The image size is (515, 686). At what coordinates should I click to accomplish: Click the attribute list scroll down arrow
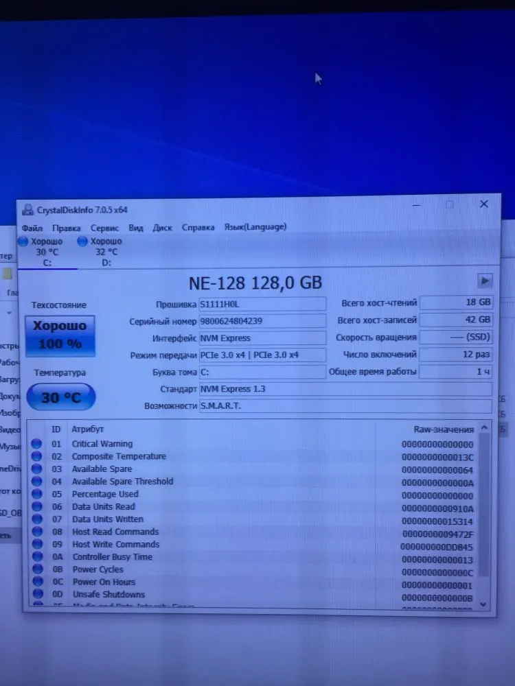[x=483, y=604]
